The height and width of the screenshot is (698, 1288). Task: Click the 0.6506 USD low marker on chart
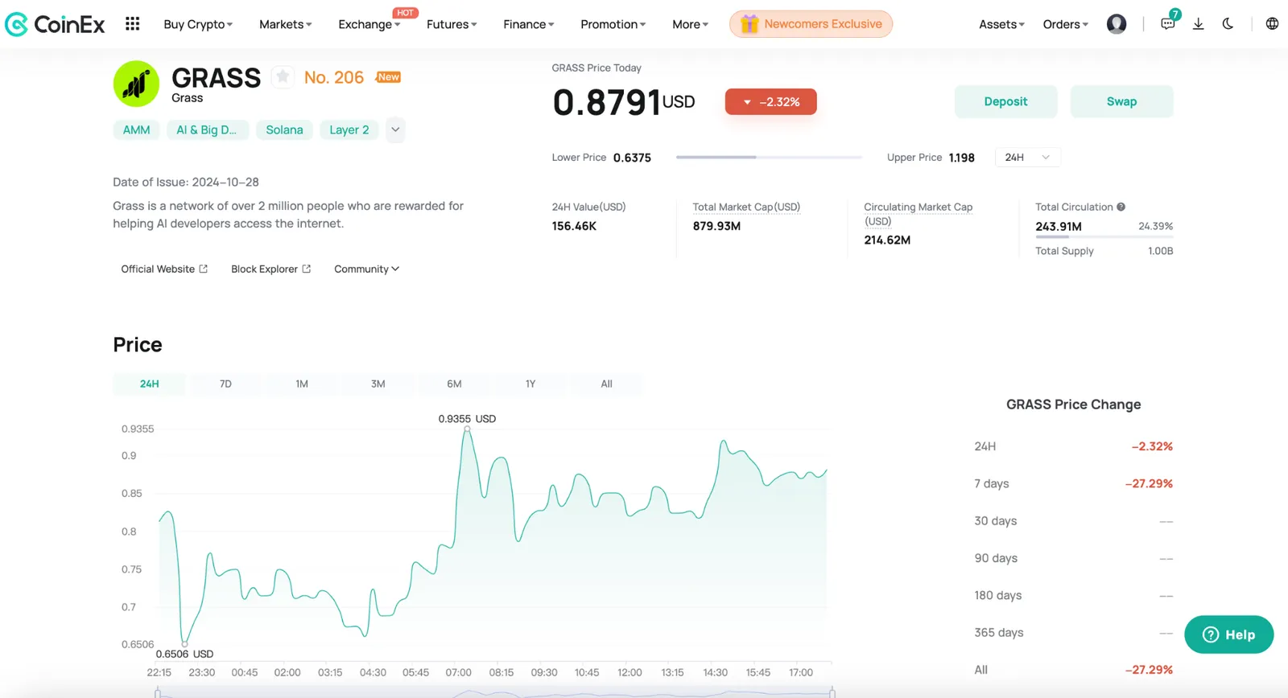point(185,643)
